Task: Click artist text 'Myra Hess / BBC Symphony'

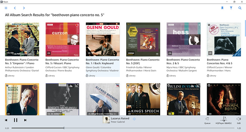Action: tap(181, 69)
